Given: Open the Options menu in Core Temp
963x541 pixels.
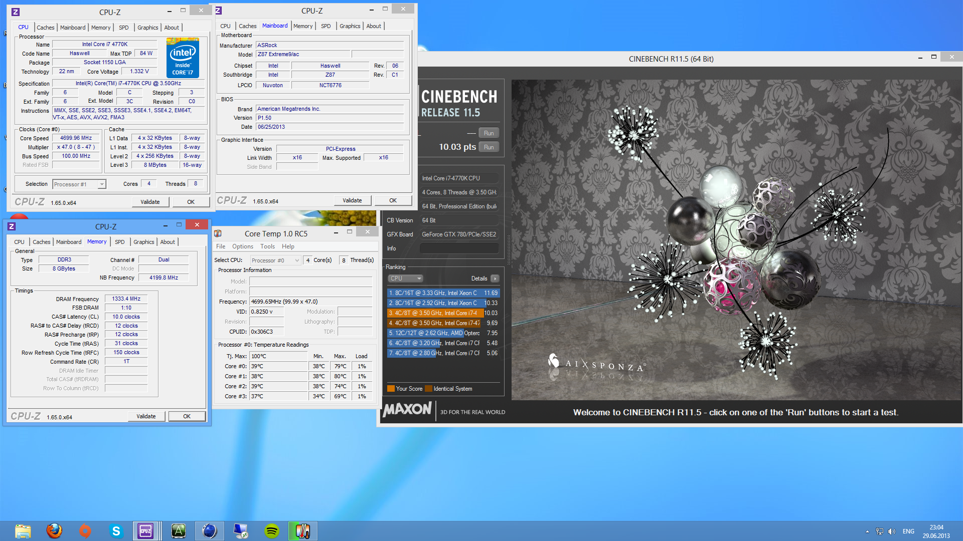Looking at the screenshot, I should [243, 246].
